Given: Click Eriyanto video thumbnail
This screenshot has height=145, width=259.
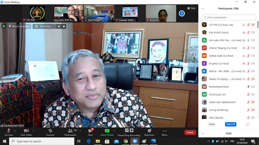Looking at the screenshot, I should click(x=161, y=13).
